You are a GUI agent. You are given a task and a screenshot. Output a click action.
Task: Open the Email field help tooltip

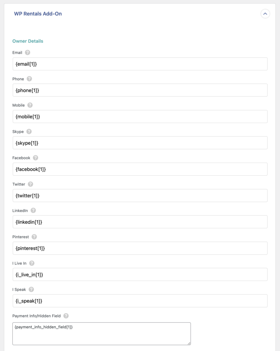click(x=27, y=52)
